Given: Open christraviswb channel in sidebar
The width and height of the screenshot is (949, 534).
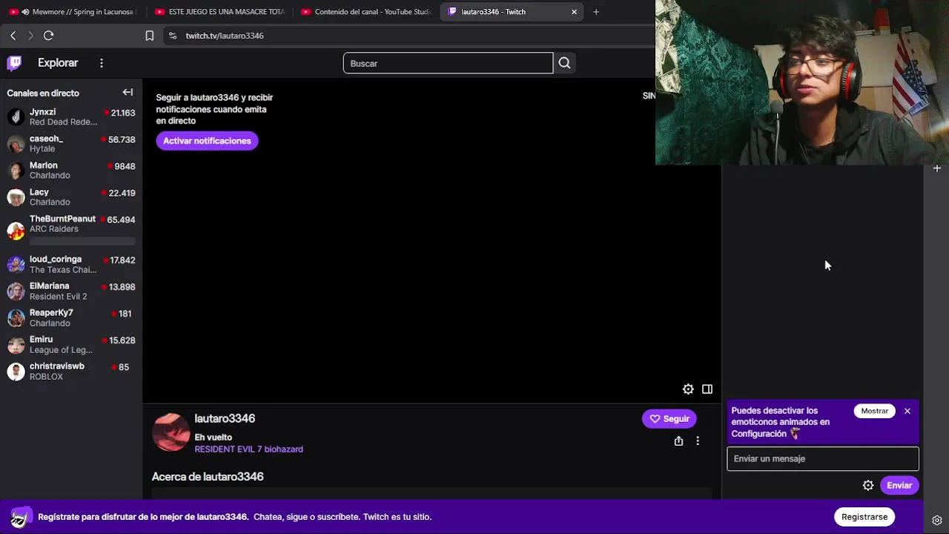Looking at the screenshot, I should point(71,372).
